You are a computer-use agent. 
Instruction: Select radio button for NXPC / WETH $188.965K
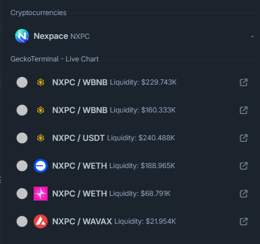point(22,166)
